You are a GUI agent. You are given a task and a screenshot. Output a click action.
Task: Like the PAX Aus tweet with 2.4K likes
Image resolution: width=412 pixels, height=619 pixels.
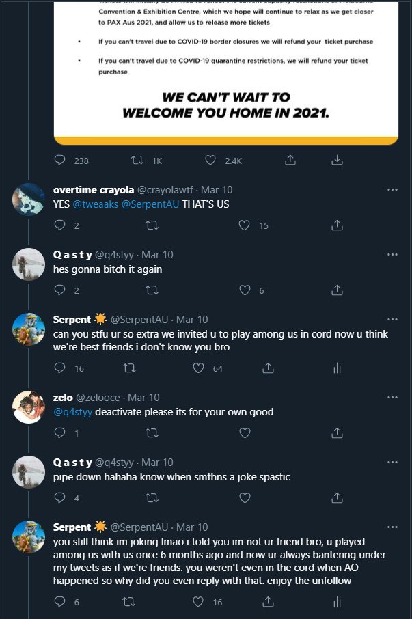coord(211,160)
